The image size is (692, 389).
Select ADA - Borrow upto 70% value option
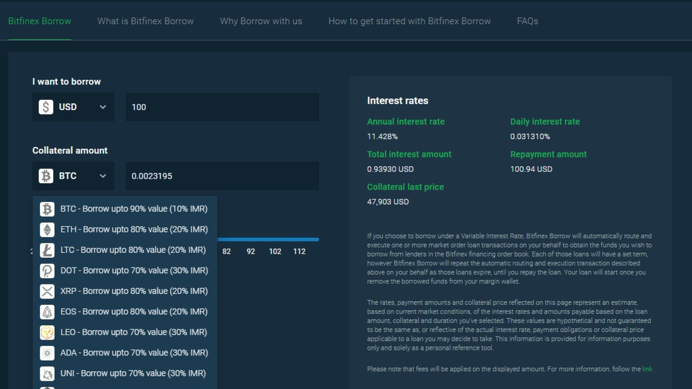click(x=125, y=353)
